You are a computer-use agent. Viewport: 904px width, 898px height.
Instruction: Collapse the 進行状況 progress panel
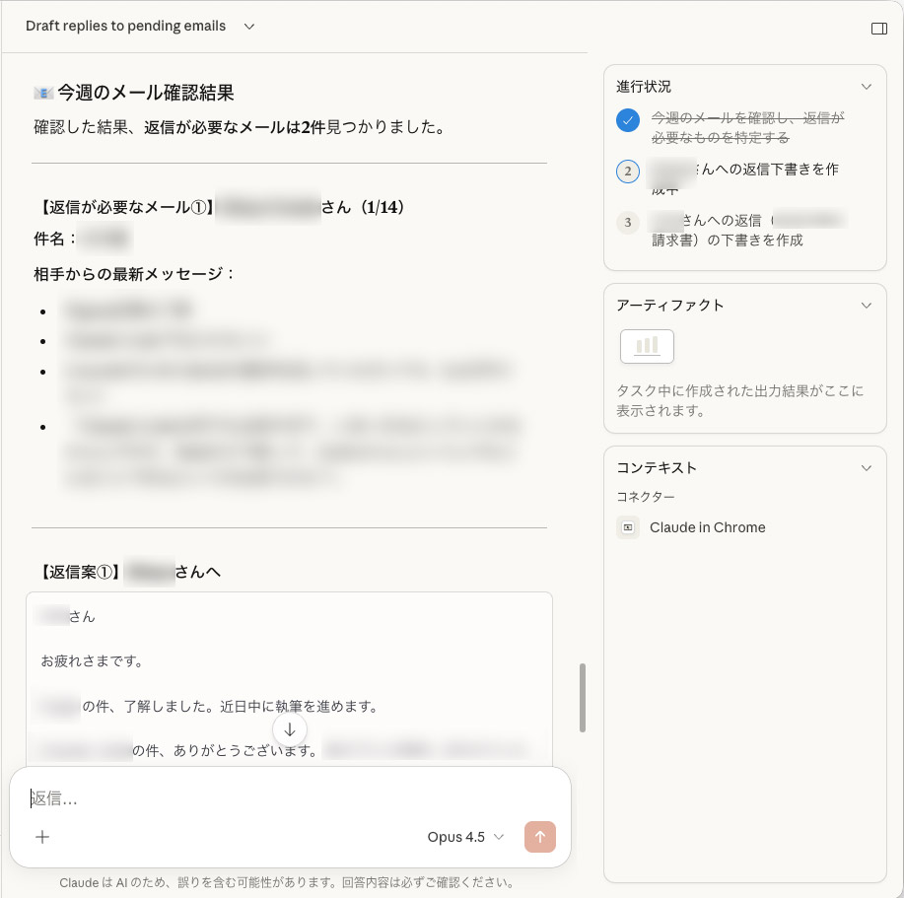pyautogui.click(x=867, y=87)
